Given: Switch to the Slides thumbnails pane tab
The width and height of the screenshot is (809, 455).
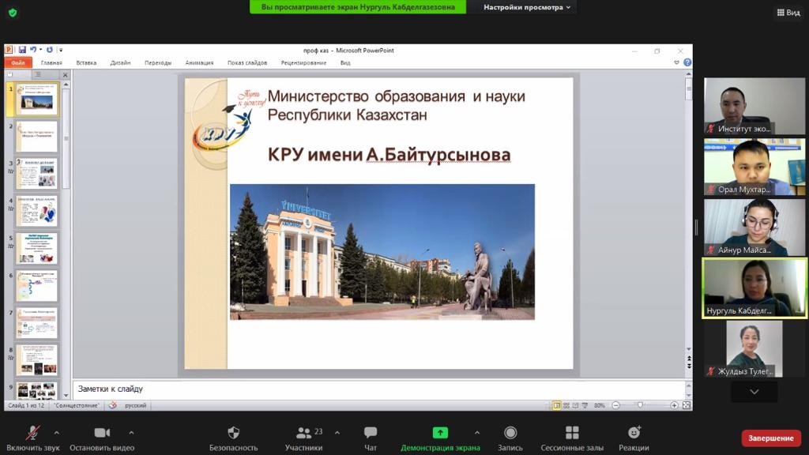Looking at the screenshot, I should pyautogui.click(x=9, y=75).
